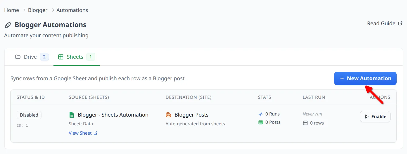Click the green Google Sheets file icon

71,115
